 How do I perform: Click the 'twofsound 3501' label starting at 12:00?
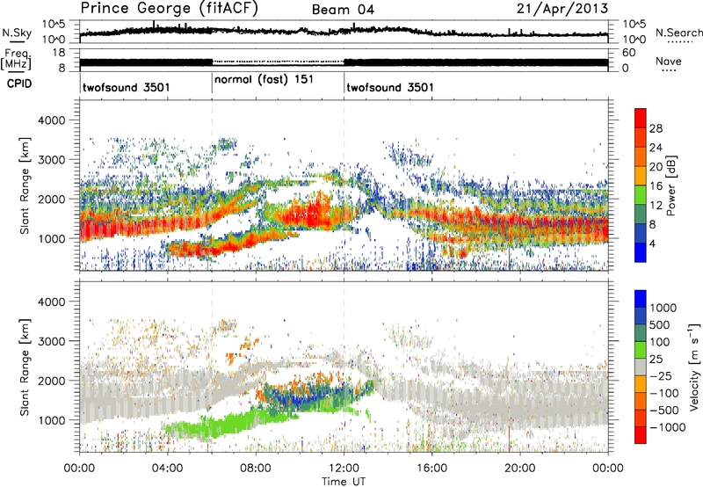[390, 87]
